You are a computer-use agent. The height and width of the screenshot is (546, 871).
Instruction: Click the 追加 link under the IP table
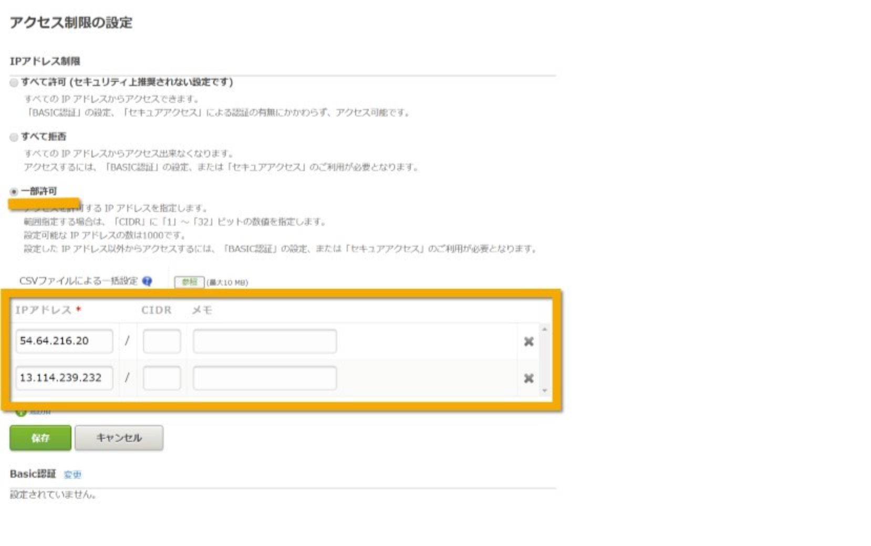coord(40,412)
